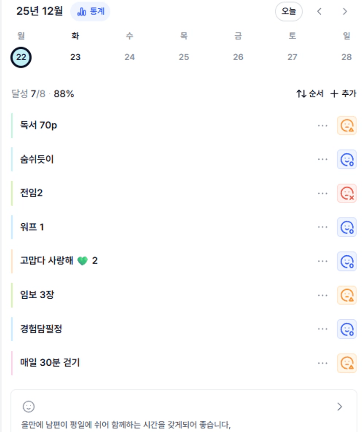Toggle red failed face for 전임2
The image size is (363, 432).
click(x=347, y=193)
